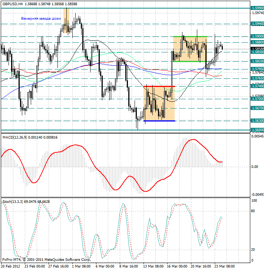This screenshot has width=264, height=269.
Task: Click the 23 Mar 08:00 time label
Action: tap(225, 266)
